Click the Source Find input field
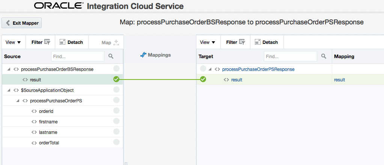This screenshot has width=384, height=165. point(78,56)
